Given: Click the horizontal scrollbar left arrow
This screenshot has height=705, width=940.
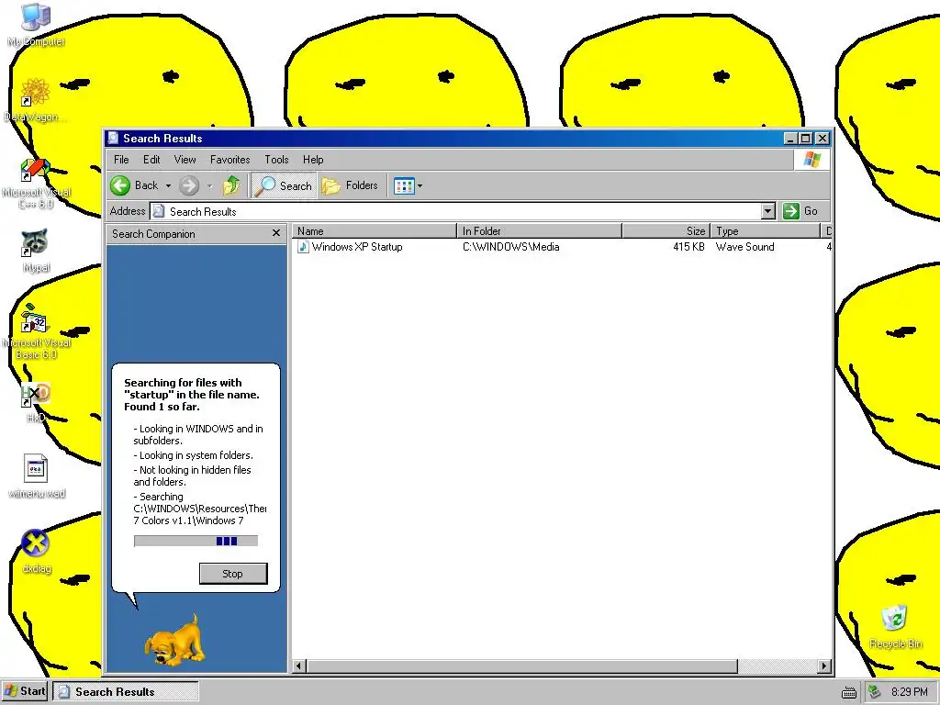Looking at the screenshot, I should [298, 666].
